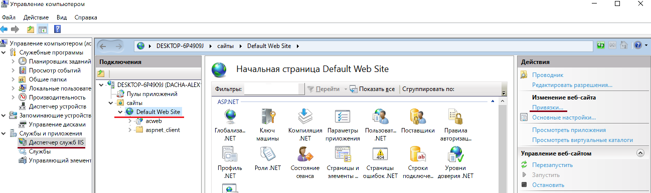The image size is (651, 193).
Task: Collapse the Службы и приложения node
Action: 4,133
